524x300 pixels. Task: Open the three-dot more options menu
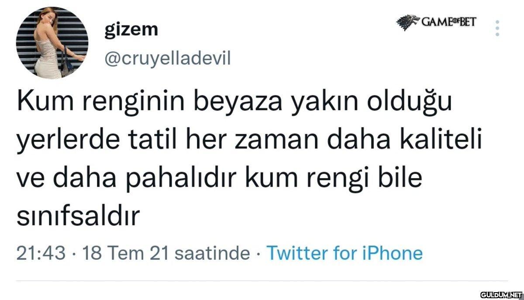coord(497,28)
